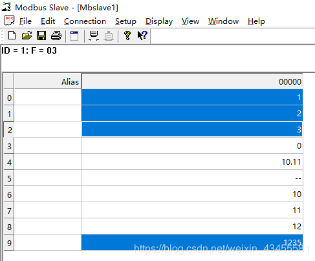Click the Alias cell in row 4
The image size is (315, 261).
point(48,162)
